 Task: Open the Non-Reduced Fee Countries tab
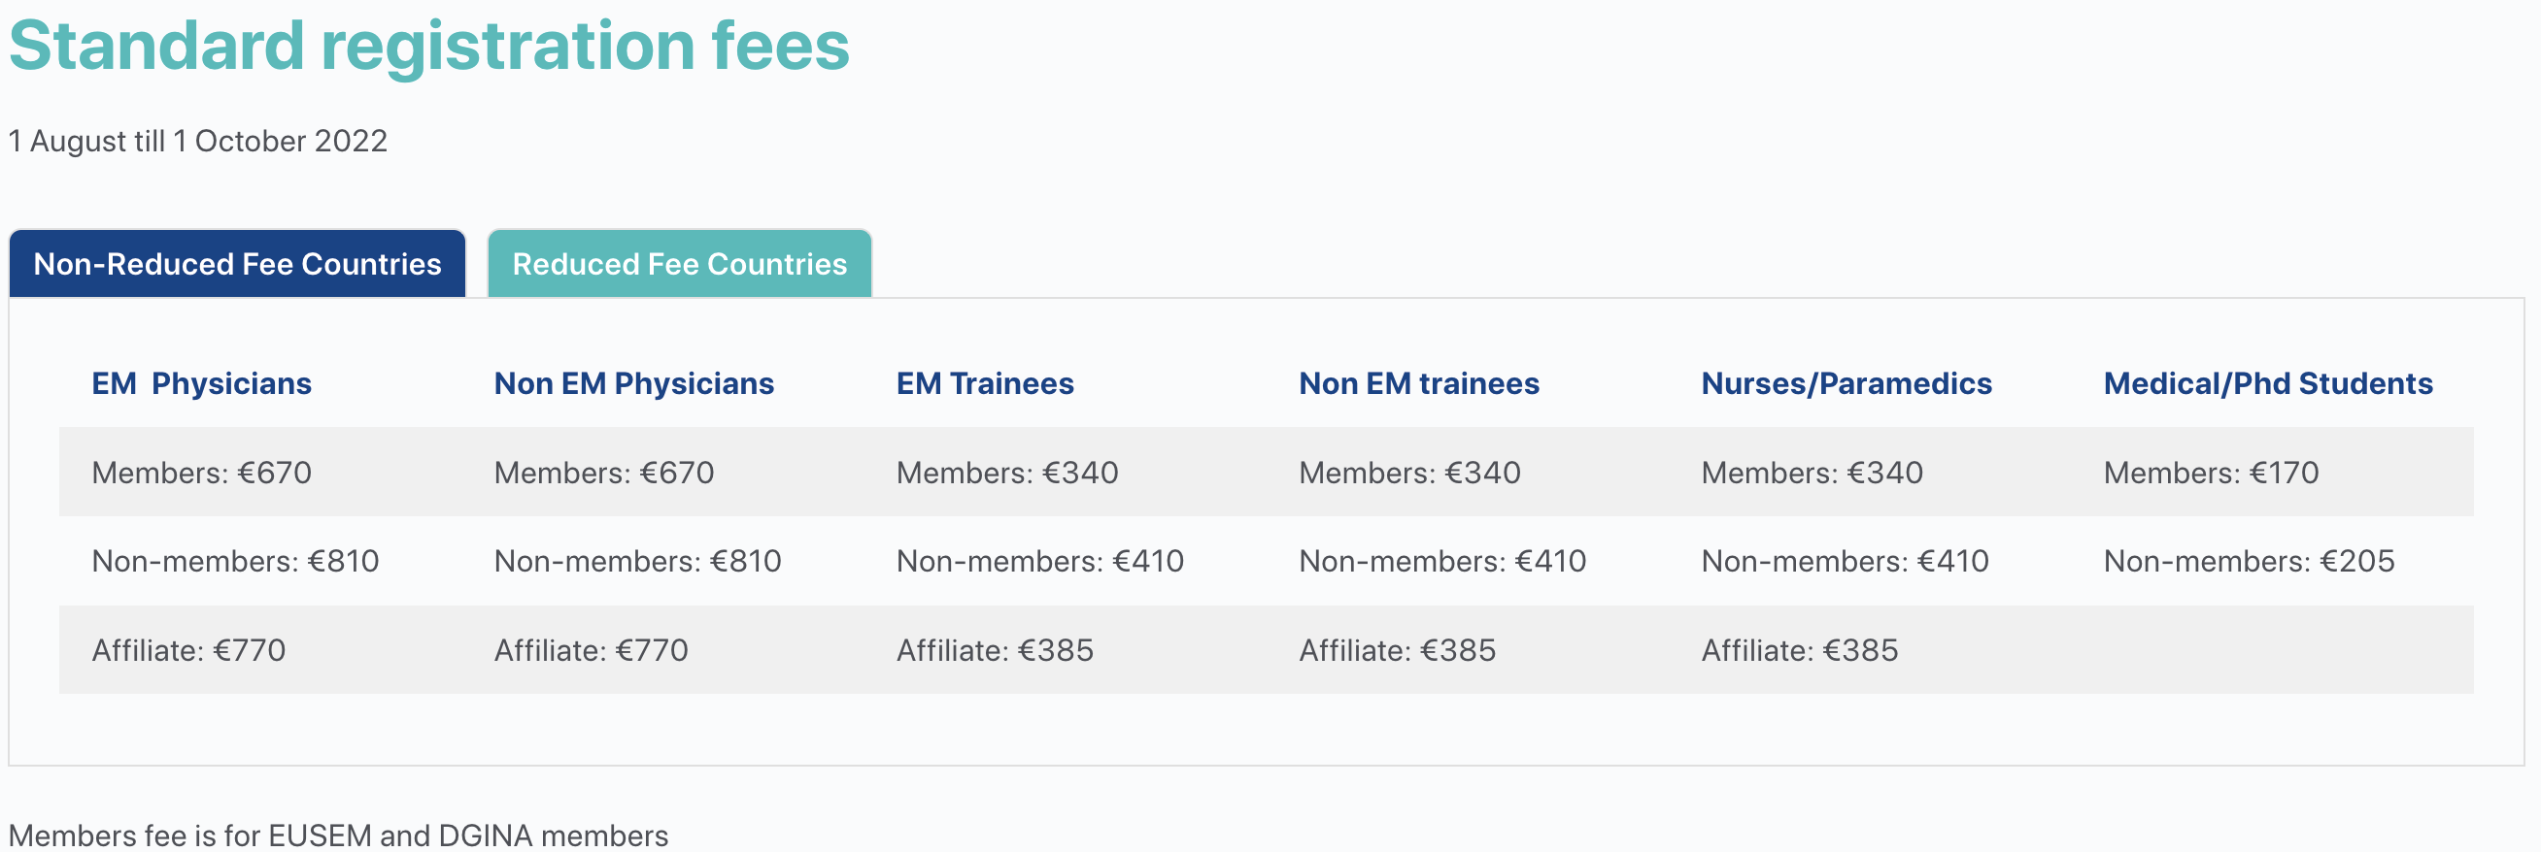pyautogui.click(x=237, y=263)
